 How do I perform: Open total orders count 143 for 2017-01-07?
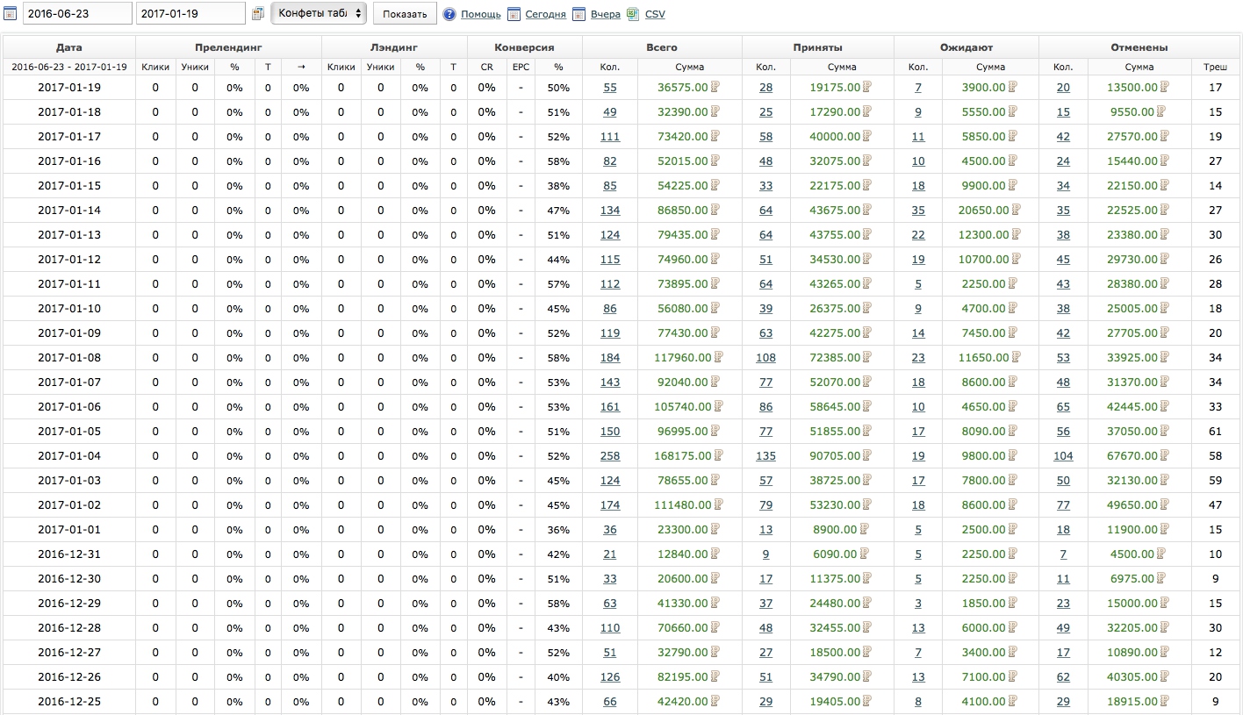610,383
